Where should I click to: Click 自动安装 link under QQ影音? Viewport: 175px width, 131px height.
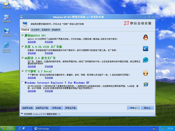click(32, 66)
